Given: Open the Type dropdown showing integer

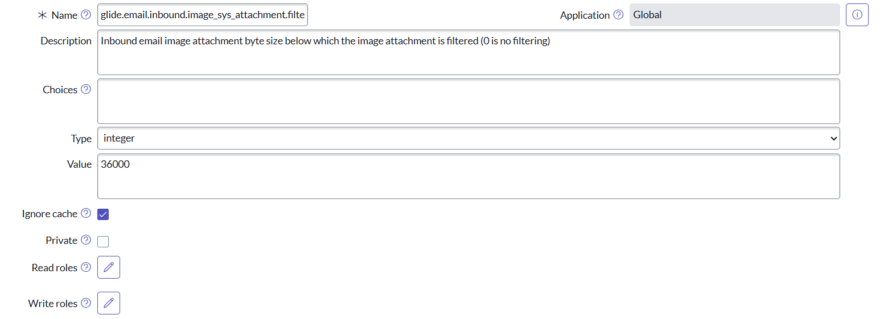Looking at the screenshot, I should (468, 138).
